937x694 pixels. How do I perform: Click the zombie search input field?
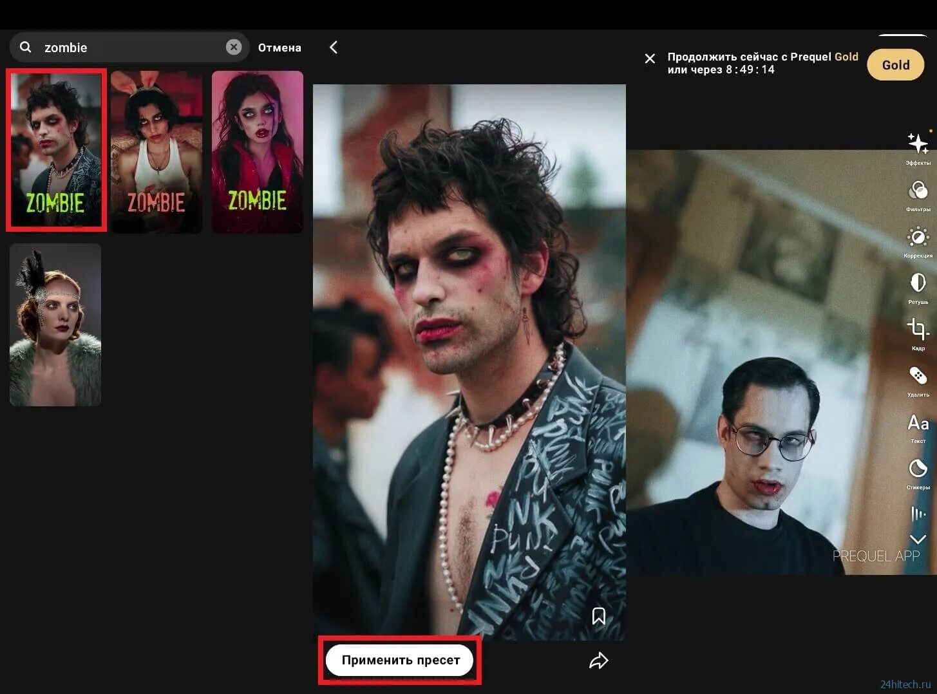(129, 47)
